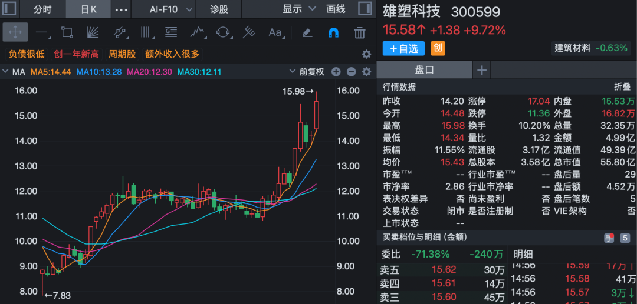Image resolution: width=637 pixels, height=304 pixels.
Task: Toggle the right sidebar panel icon
Action: pyautogui.click(x=365, y=8)
